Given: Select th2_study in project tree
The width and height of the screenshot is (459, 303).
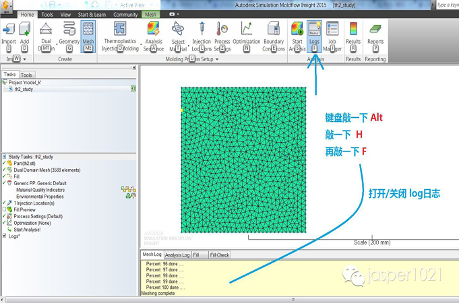Looking at the screenshot, I should (24, 89).
